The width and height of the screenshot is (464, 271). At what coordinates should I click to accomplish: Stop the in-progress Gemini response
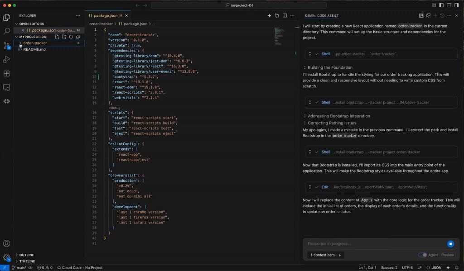coord(450,244)
